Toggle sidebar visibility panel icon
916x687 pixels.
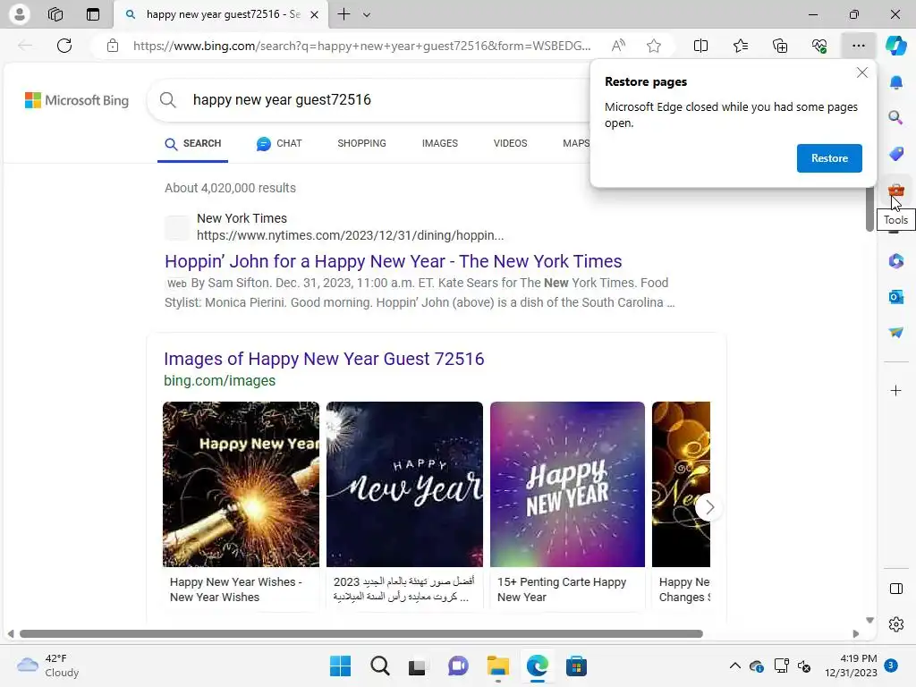pos(895,589)
